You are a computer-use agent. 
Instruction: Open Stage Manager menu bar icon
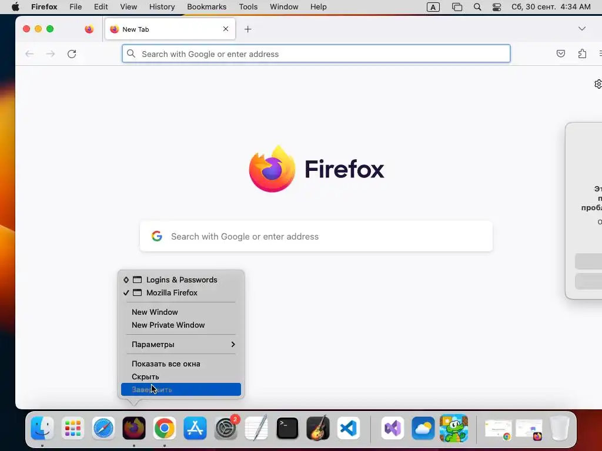click(x=457, y=7)
